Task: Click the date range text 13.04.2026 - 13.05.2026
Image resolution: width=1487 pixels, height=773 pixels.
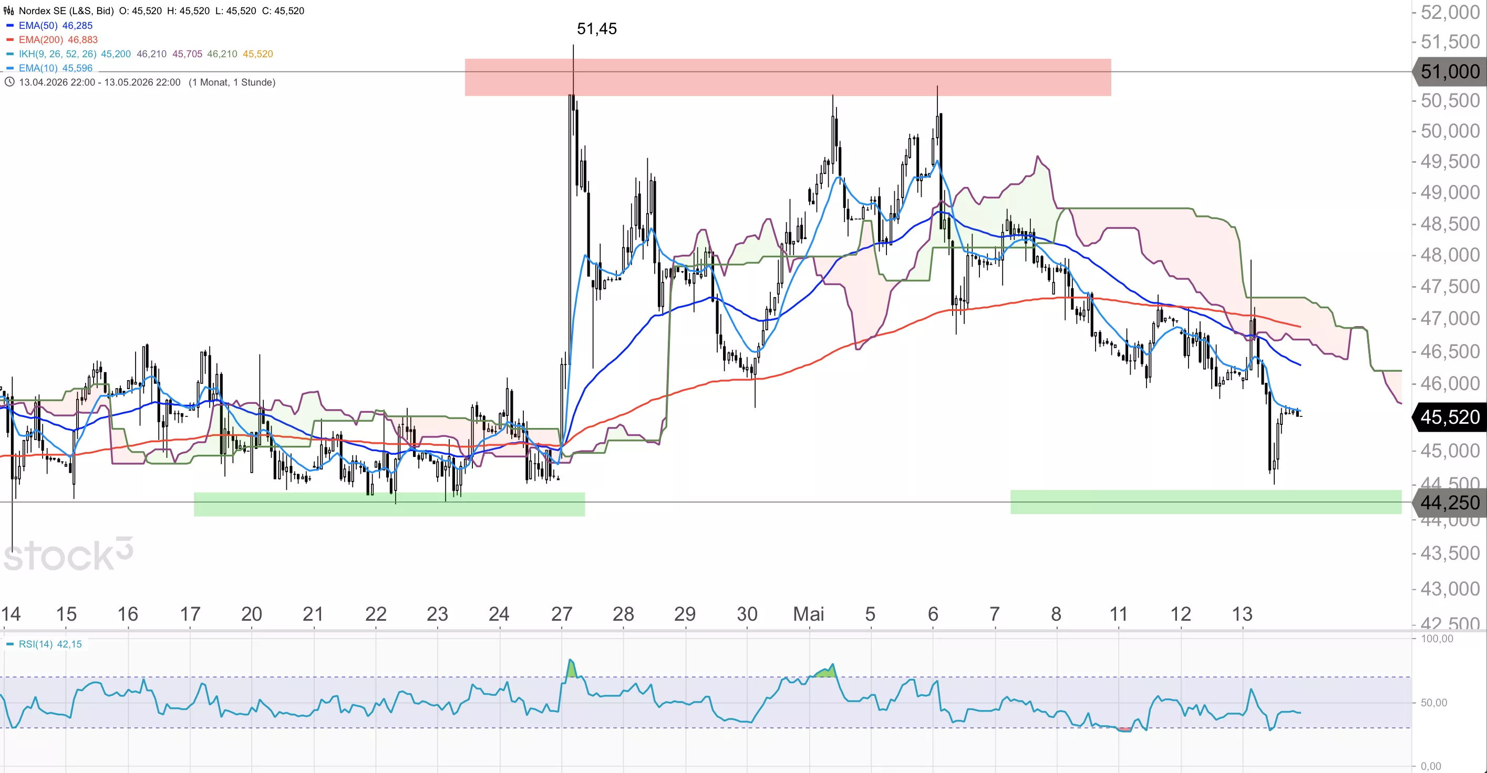Action: [x=100, y=82]
